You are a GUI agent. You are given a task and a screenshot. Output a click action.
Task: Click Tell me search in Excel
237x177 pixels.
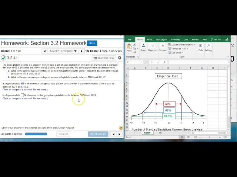(x=216, y=39)
